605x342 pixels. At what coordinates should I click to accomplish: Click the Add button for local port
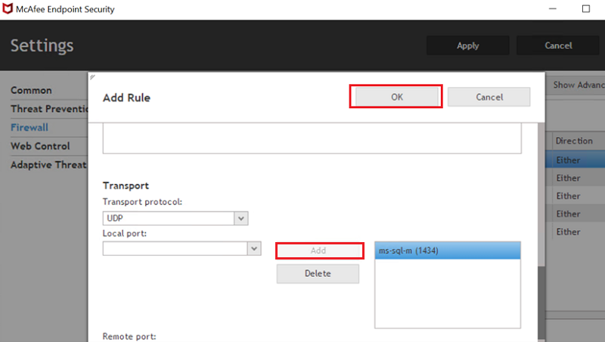click(x=319, y=250)
